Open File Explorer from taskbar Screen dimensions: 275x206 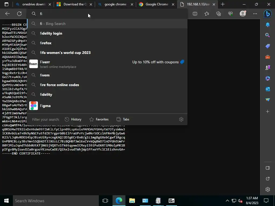[132, 201]
